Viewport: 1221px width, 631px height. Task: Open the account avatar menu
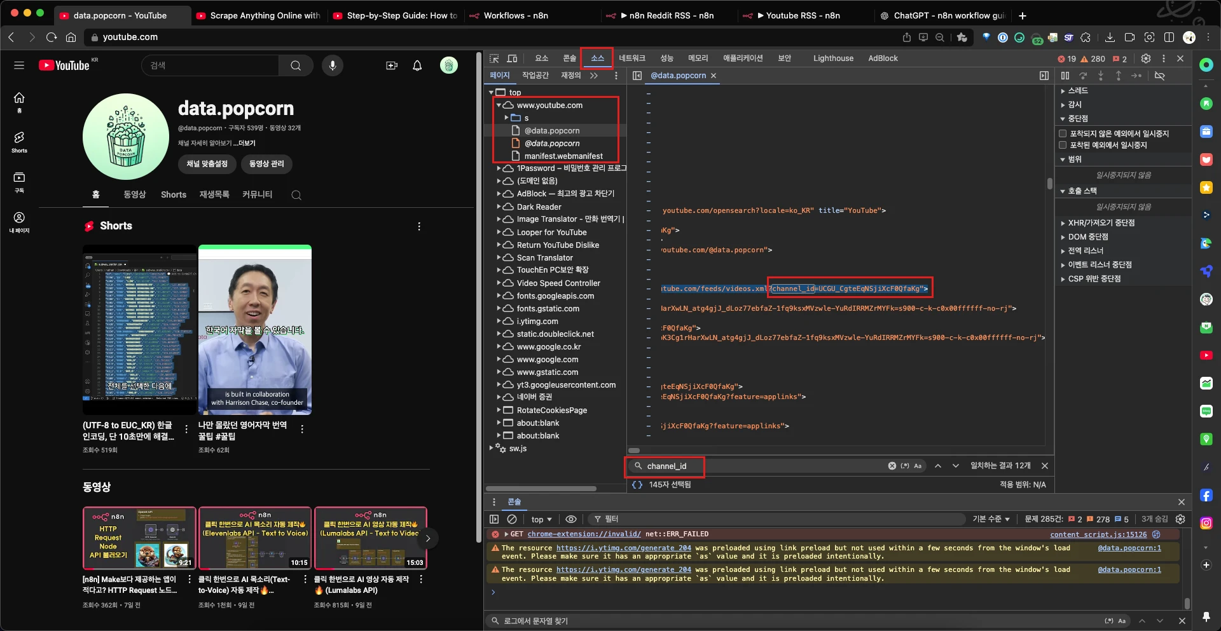coord(449,65)
